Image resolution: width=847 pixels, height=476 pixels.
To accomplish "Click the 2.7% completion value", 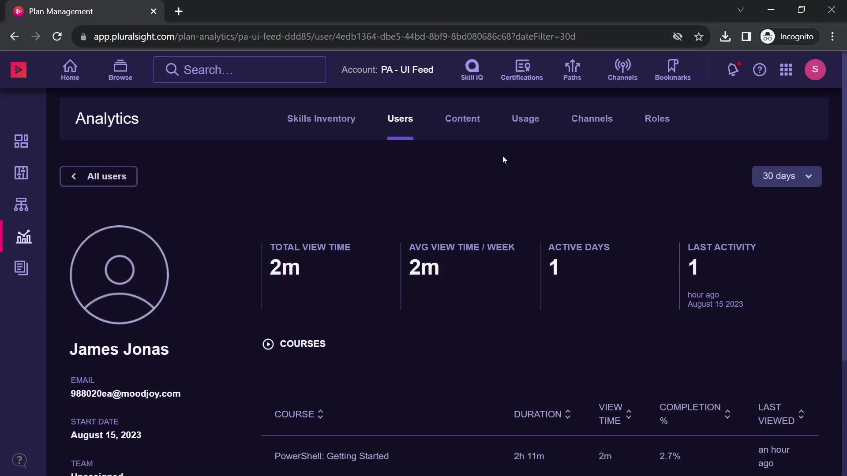I will (670, 456).
